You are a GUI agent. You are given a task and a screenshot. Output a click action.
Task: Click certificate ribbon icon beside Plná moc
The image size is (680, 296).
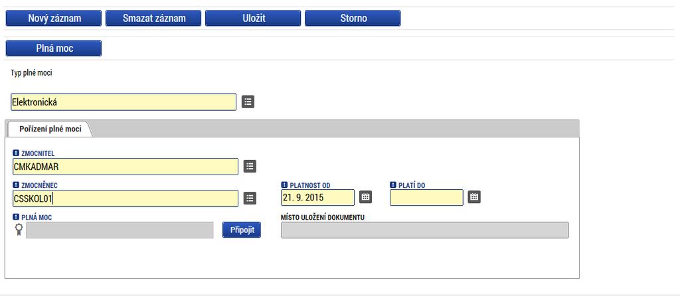[x=18, y=230]
